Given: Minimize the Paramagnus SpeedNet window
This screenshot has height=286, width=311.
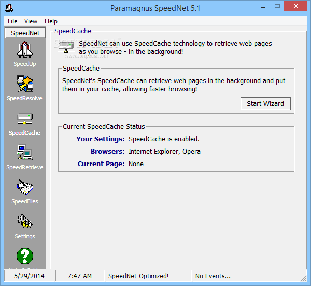Looking at the screenshot, I should [263, 7].
